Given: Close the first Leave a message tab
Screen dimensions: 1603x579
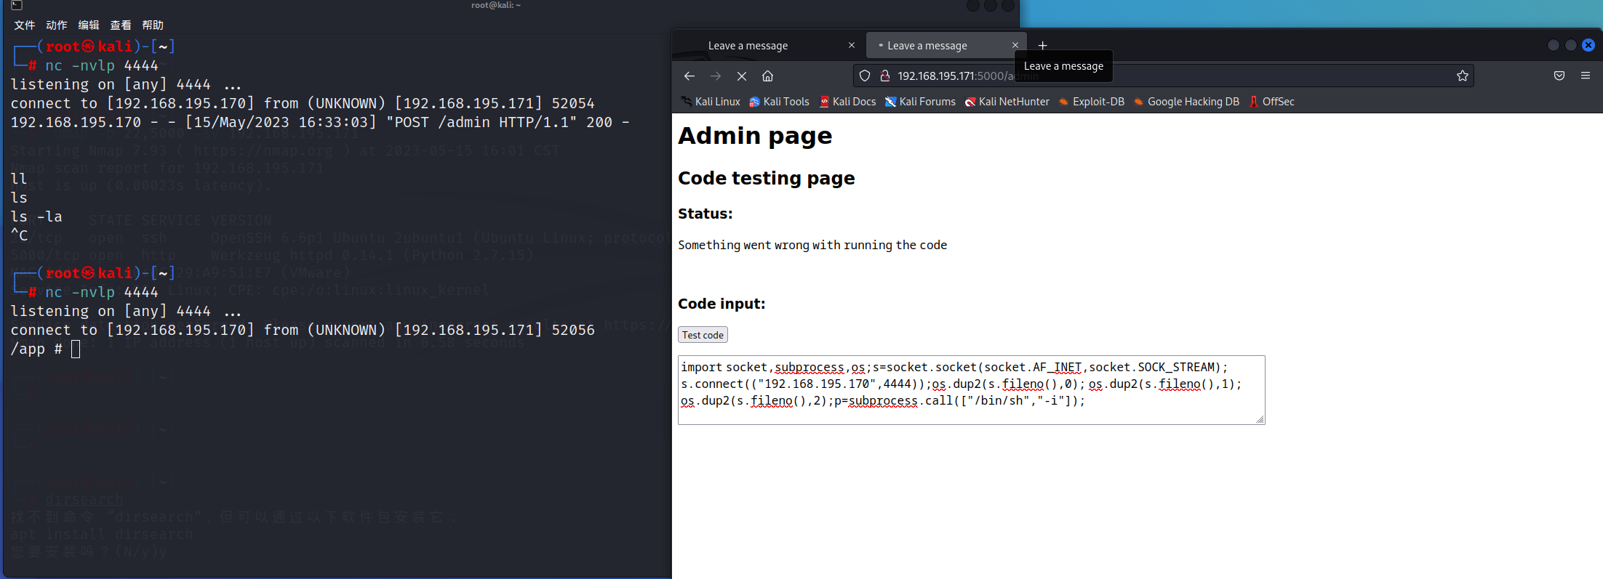Looking at the screenshot, I should 852,45.
